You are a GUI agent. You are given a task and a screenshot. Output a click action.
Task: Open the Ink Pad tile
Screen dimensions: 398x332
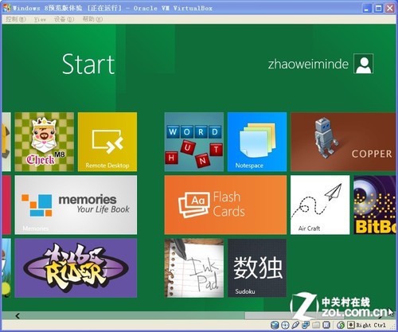(x=194, y=268)
